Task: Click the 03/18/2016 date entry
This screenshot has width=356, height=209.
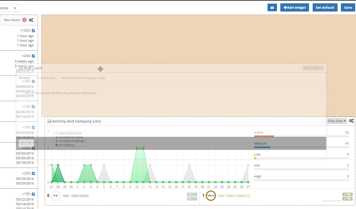Action: (25, 163)
